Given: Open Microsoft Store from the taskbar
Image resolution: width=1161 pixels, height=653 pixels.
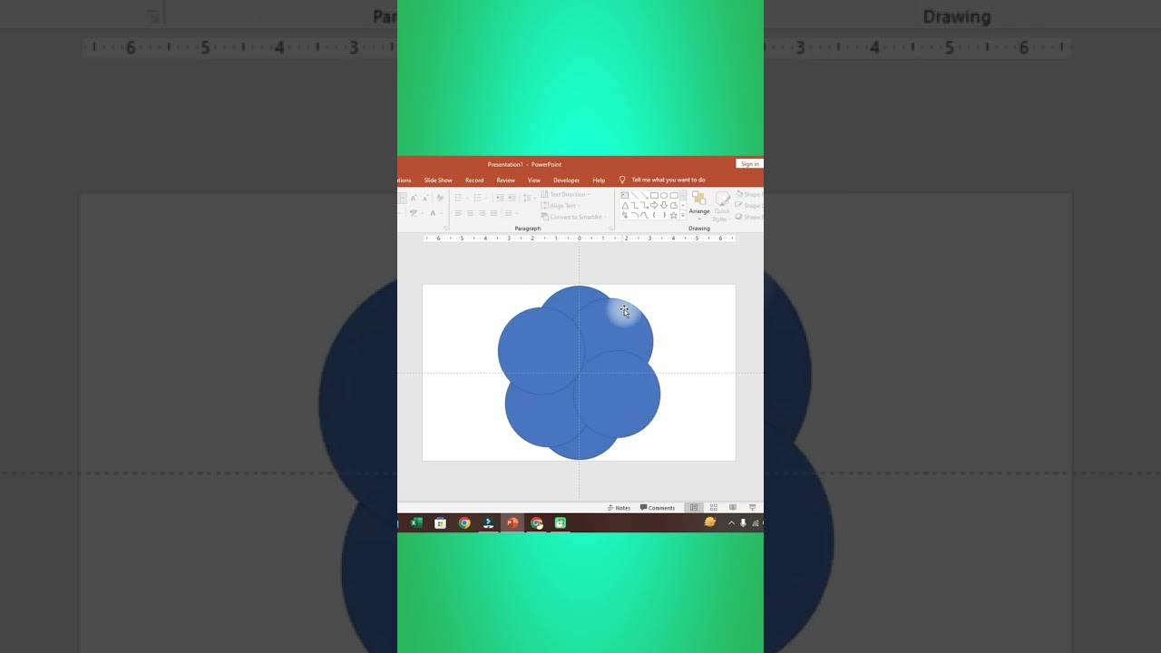Looking at the screenshot, I should tap(440, 522).
